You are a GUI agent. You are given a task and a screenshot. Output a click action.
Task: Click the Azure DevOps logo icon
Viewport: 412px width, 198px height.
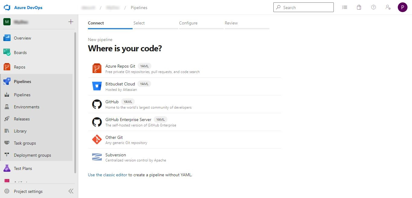tap(7, 8)
